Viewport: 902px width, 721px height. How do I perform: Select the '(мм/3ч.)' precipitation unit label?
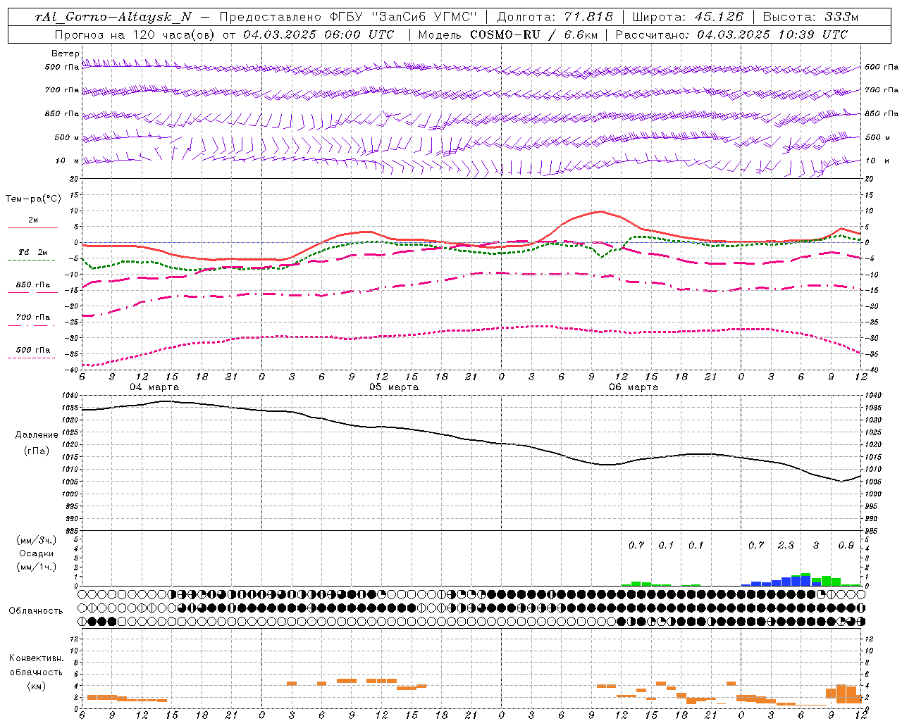(x=37, y=540)
